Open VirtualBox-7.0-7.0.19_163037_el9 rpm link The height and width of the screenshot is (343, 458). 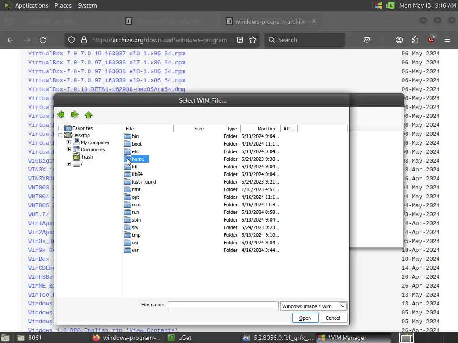pyautogui.click(x=106, y=54)
